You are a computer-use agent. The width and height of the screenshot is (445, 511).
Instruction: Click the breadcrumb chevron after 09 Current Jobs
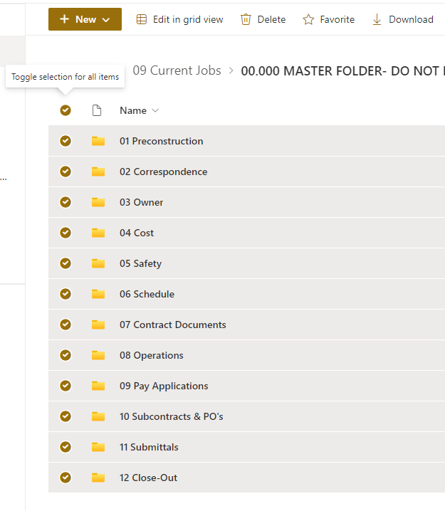[x=231, y=70]
